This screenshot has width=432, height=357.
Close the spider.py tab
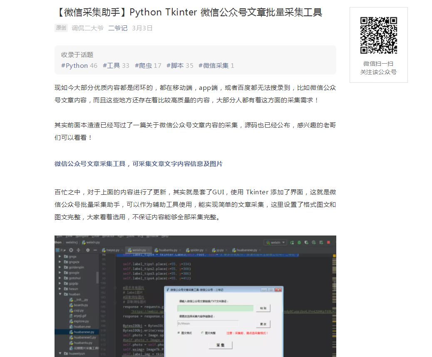(206, 250)
